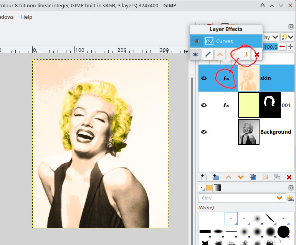
Task: Raise the Curves effect with the up arrow
Action: 220,54
